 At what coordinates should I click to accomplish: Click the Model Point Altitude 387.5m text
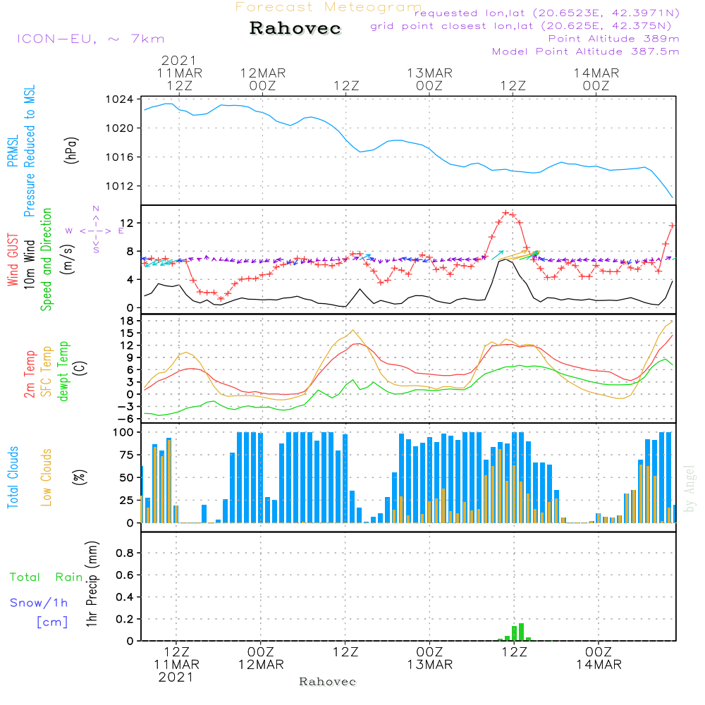585,51
